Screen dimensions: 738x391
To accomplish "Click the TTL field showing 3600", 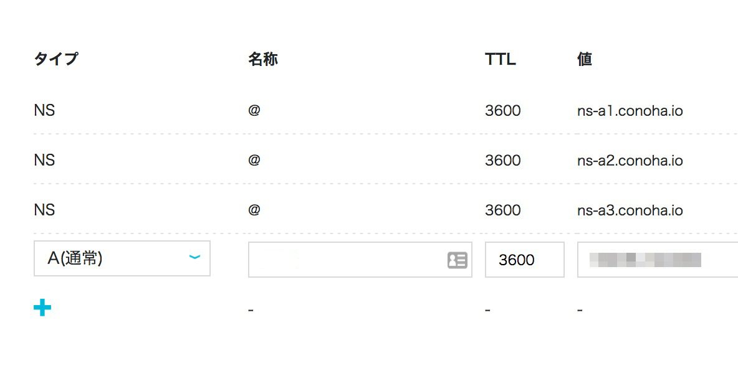I will pos(524,260).
